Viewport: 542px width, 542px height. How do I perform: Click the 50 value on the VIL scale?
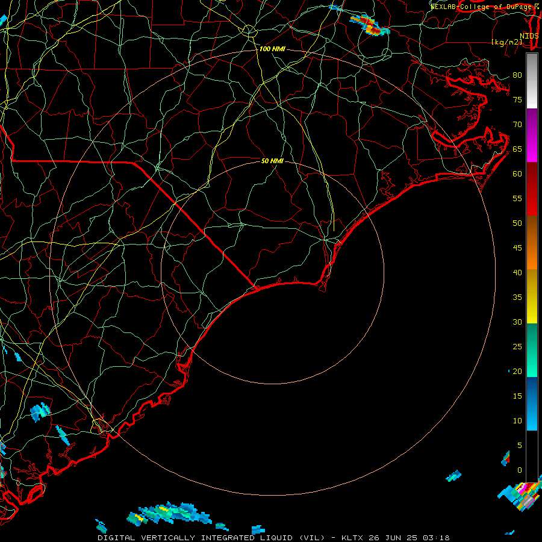[x=517, y=223]
